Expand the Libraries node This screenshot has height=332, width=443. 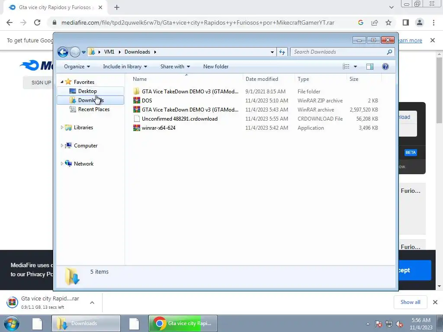pyautogui.click(x=62, y=128)
